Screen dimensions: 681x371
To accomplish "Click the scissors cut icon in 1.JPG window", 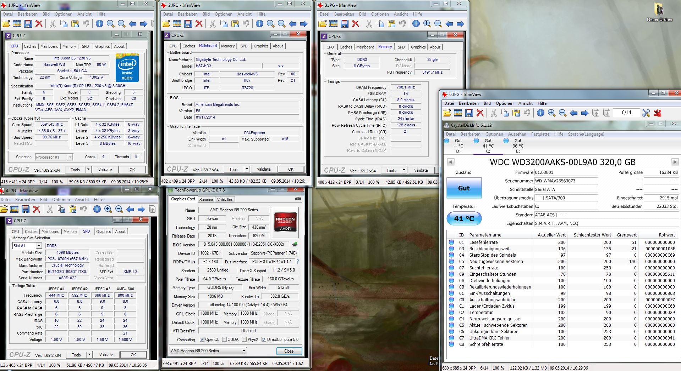I will click(53, 24).
